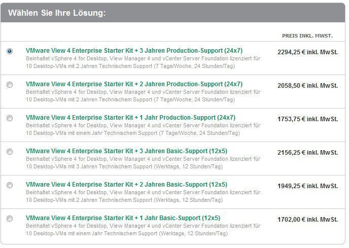Click the description under 1 Jahr Basic-Support

pyautogui.click(x=143, y=230)
